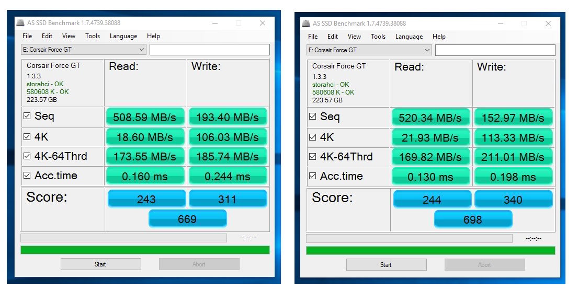
Task: Click the 520.34 MB/s Seq read result
Action: [x=431, y=118]
